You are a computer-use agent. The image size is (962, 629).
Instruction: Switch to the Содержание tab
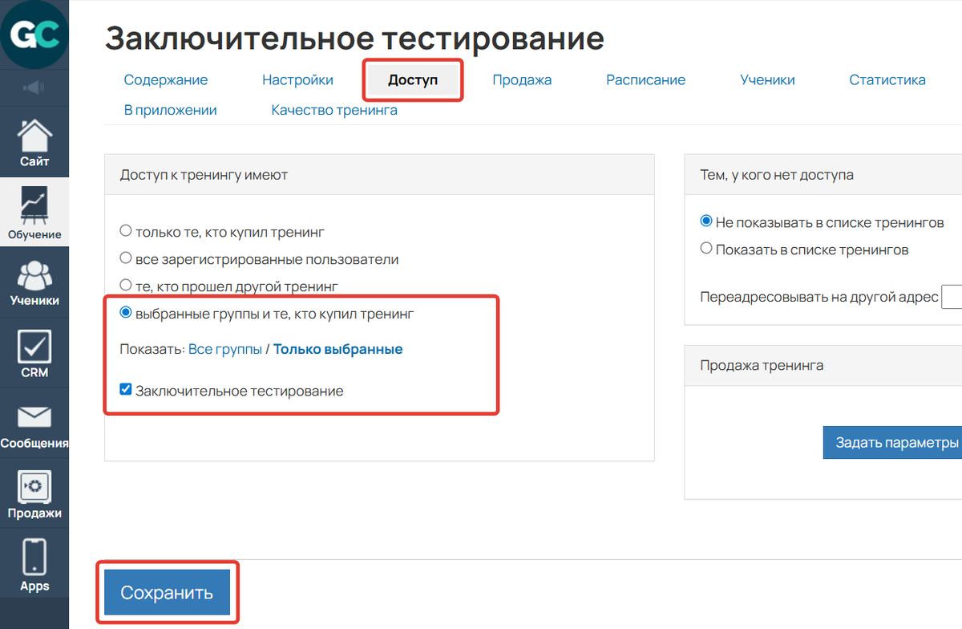(166, 79)
